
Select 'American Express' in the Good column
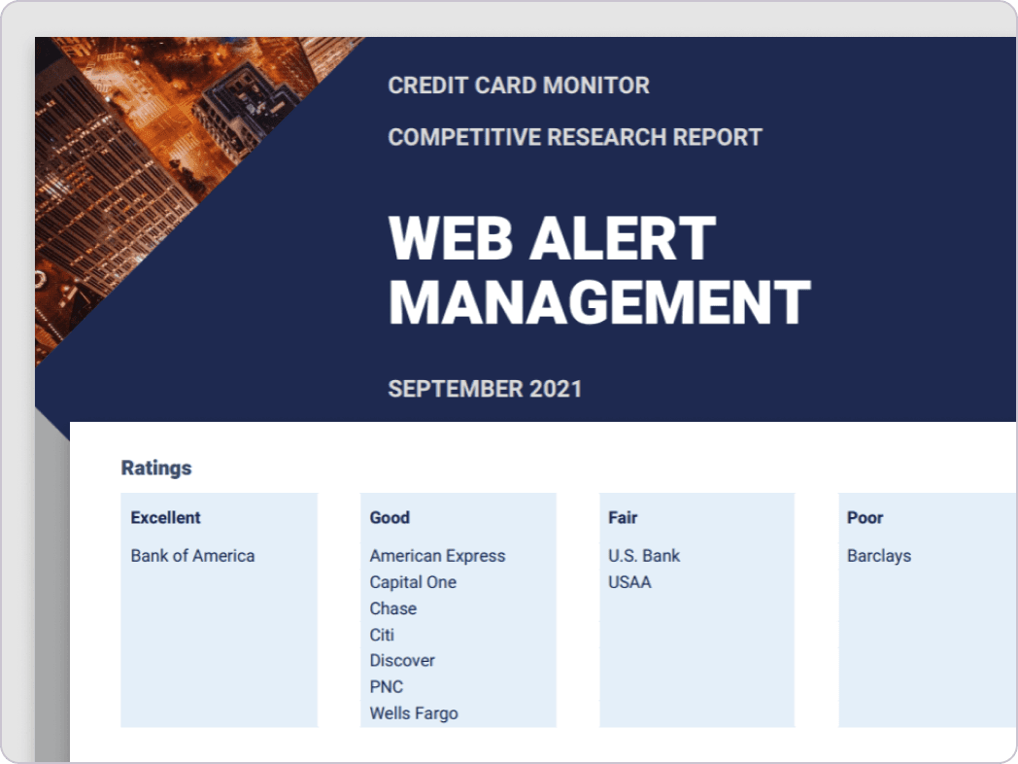437,556
